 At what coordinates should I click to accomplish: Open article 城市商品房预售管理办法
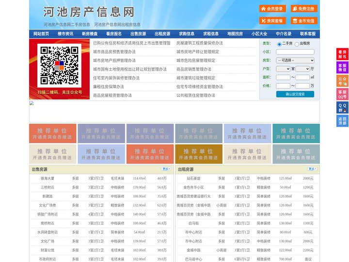tap(114, 52)
